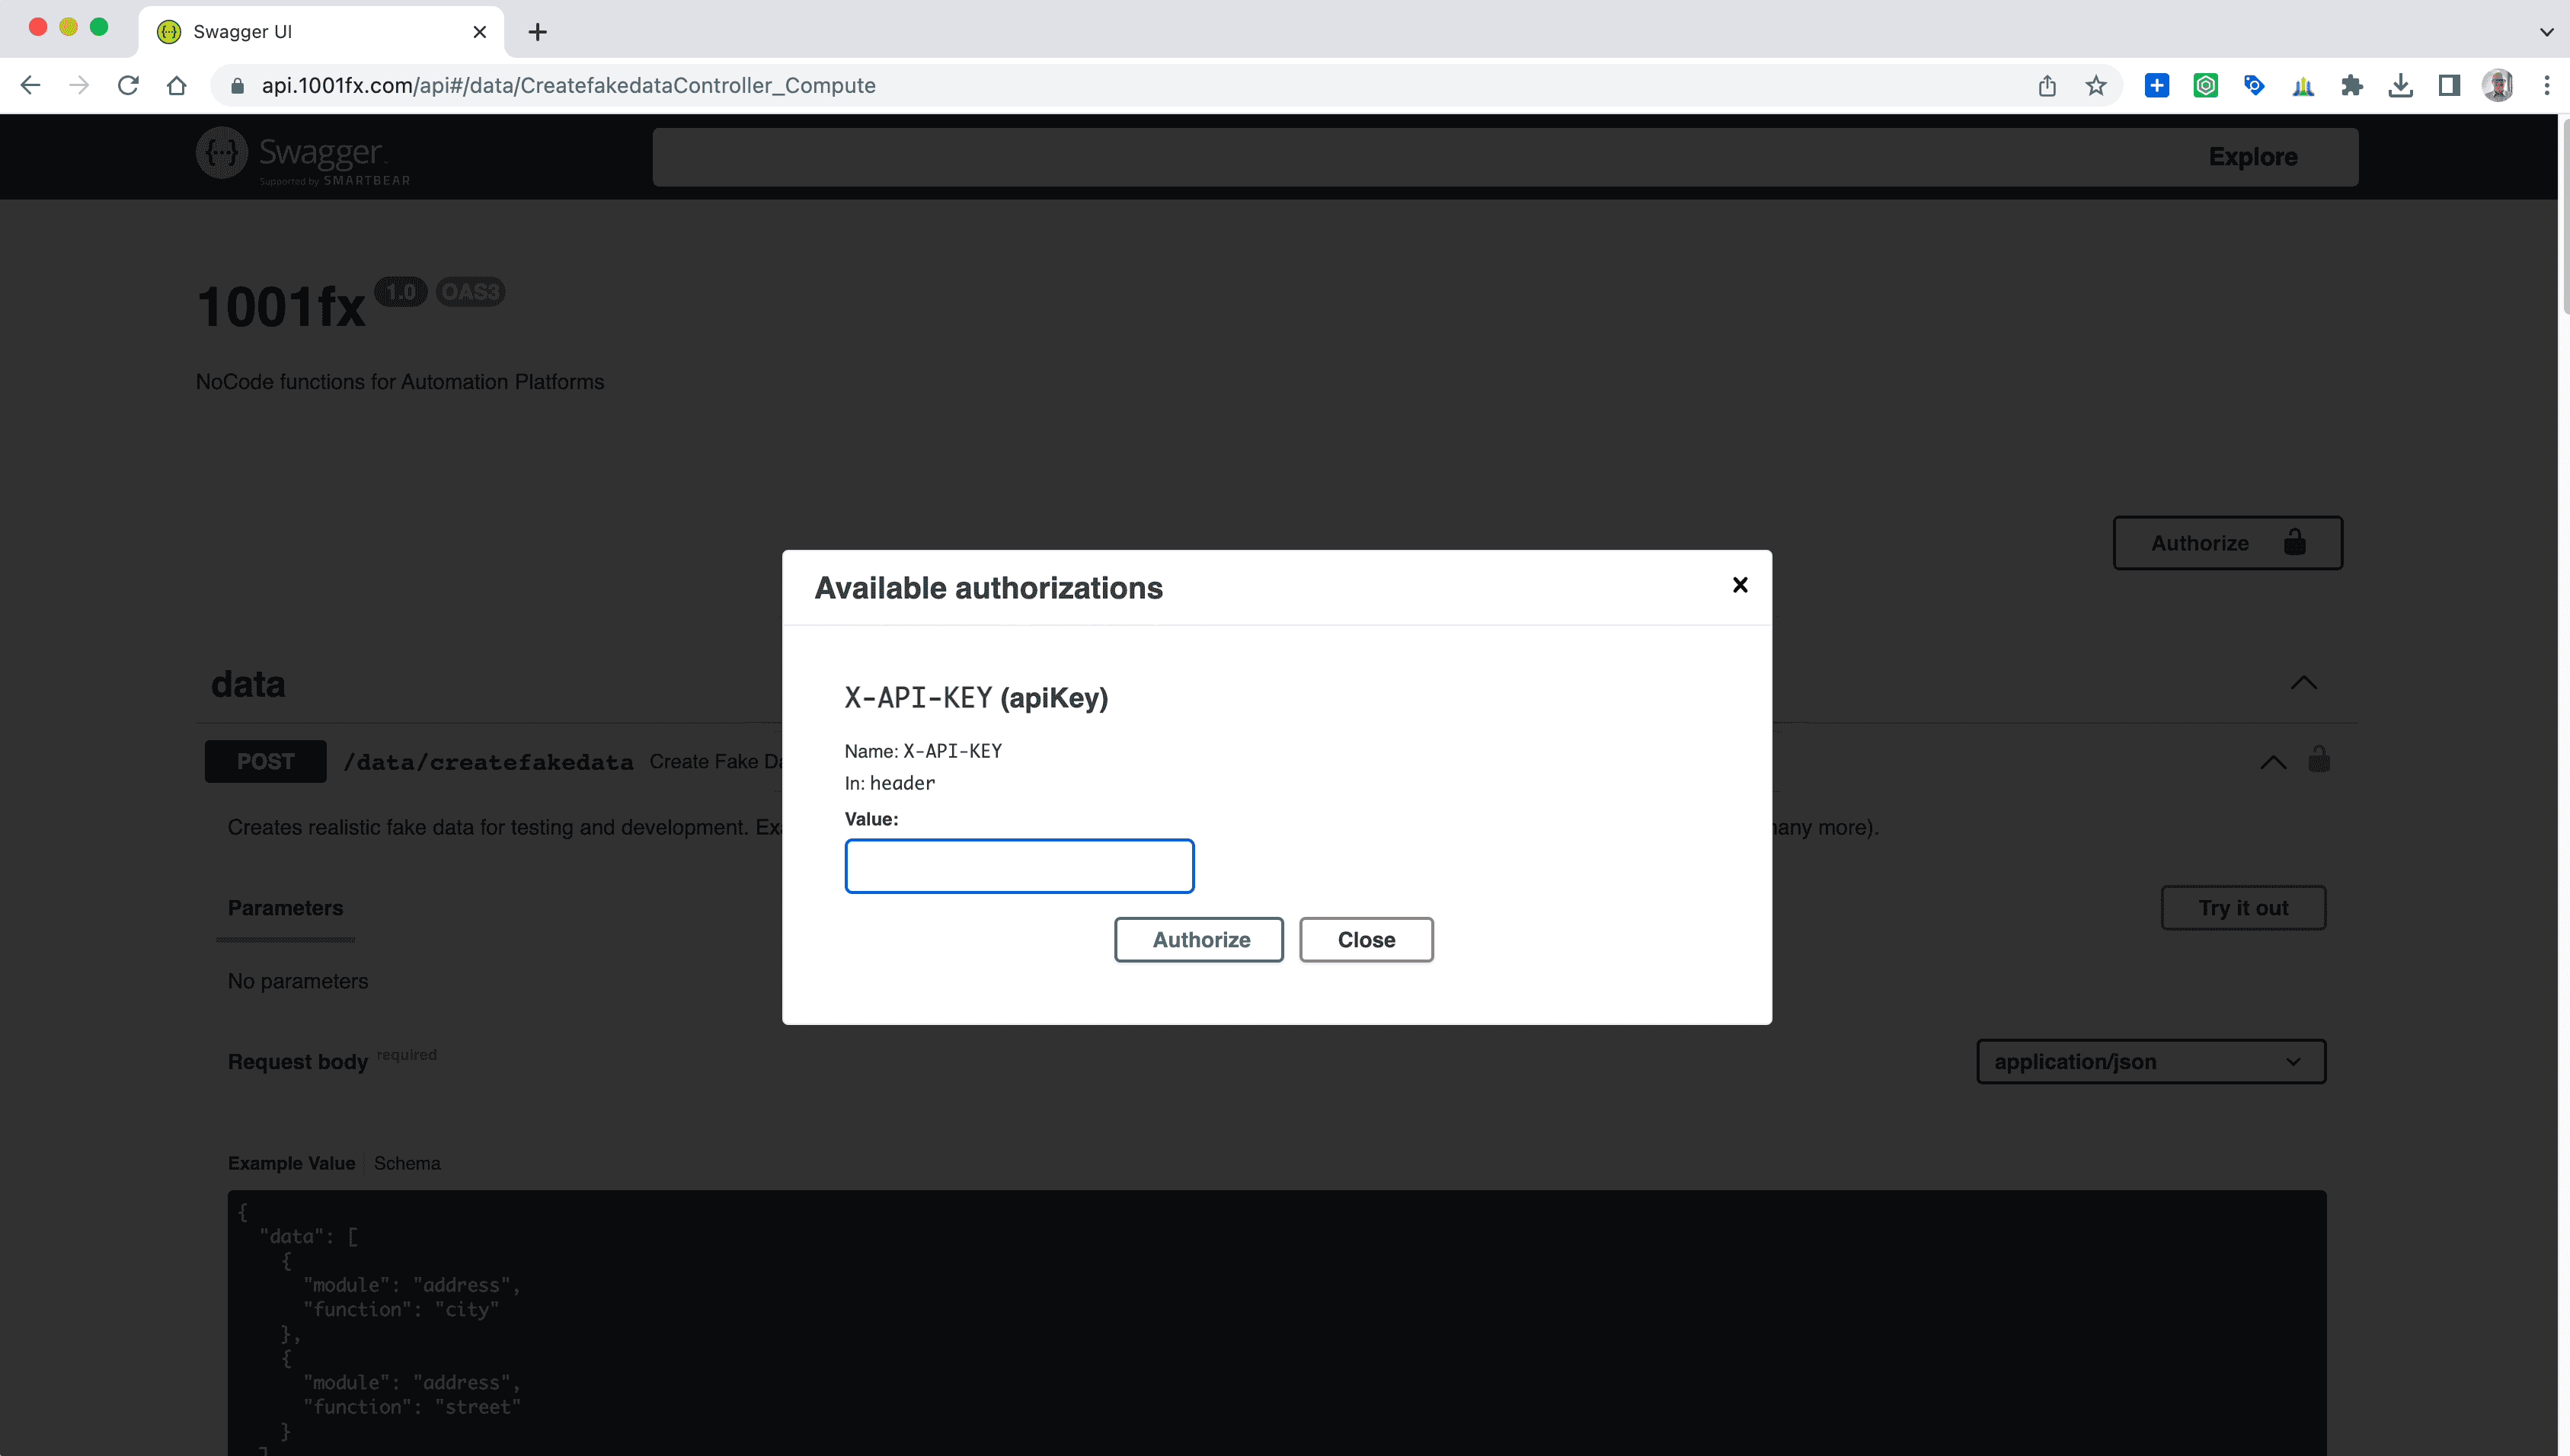Open the downloads icon in toolbar
The height and width of the screenshot is (1456, 2570).
coord(2400,86)
